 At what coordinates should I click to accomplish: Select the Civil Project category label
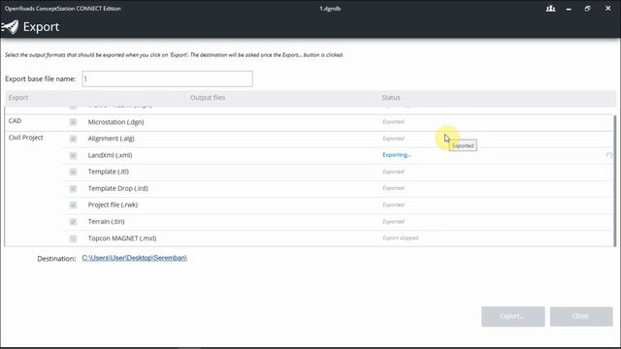(26, 138)
